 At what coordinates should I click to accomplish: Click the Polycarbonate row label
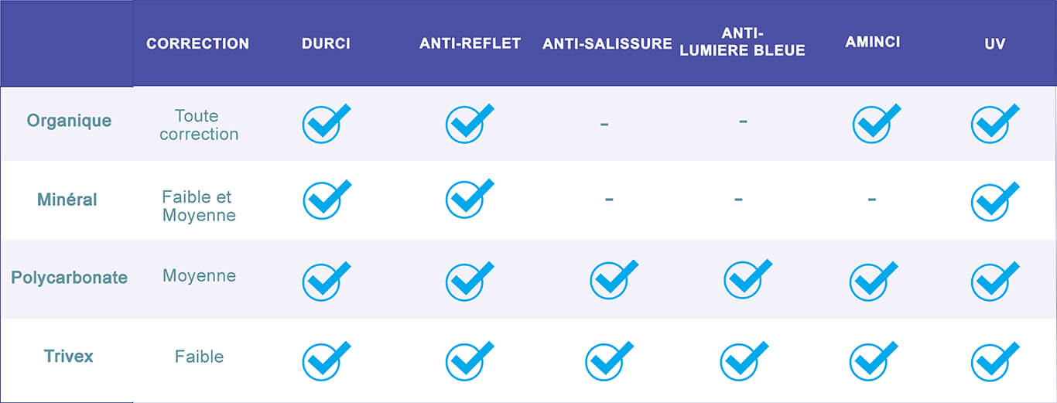69,278
